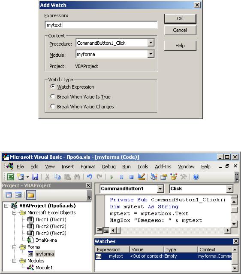Open the Insert UserForm dropdown arrow
This screenshot has width=241, height=274.
click(27, 177)
